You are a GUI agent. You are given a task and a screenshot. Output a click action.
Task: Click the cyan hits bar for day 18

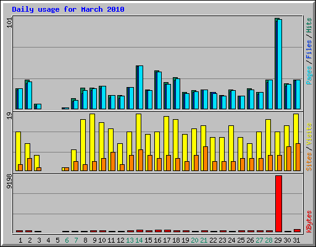click(x=178, y=94)
